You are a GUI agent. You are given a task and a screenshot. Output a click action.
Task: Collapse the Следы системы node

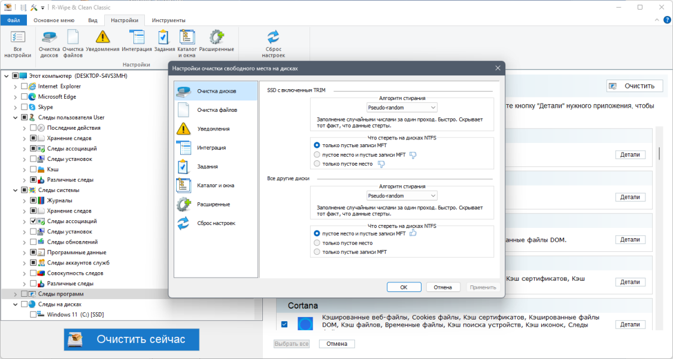[x=15, y=190]
